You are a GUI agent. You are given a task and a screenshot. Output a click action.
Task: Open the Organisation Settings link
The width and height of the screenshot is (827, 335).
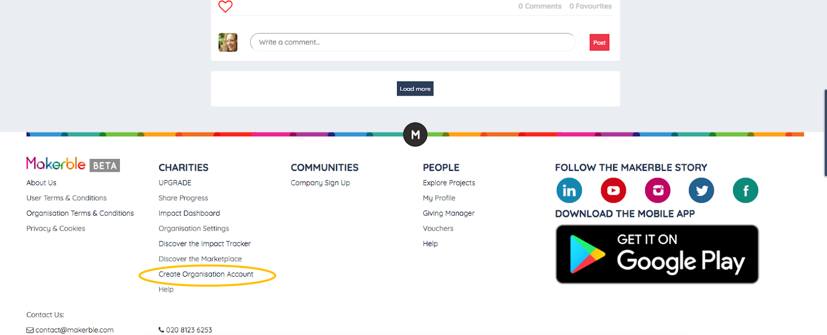[194, 229]
